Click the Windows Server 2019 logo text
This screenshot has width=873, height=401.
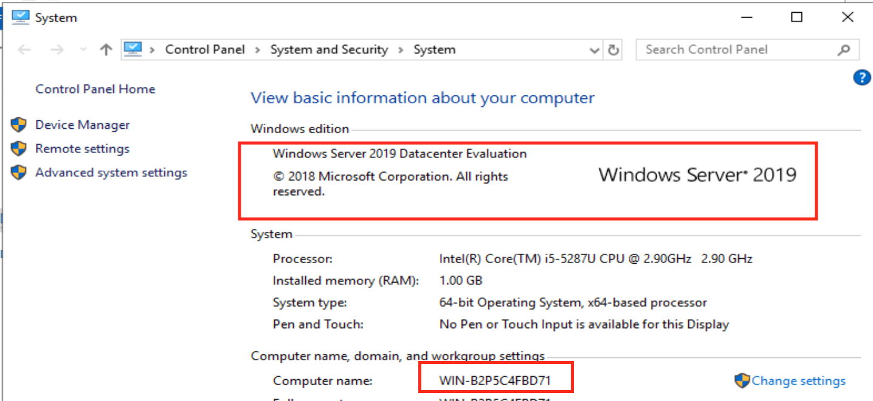point(697,175)
